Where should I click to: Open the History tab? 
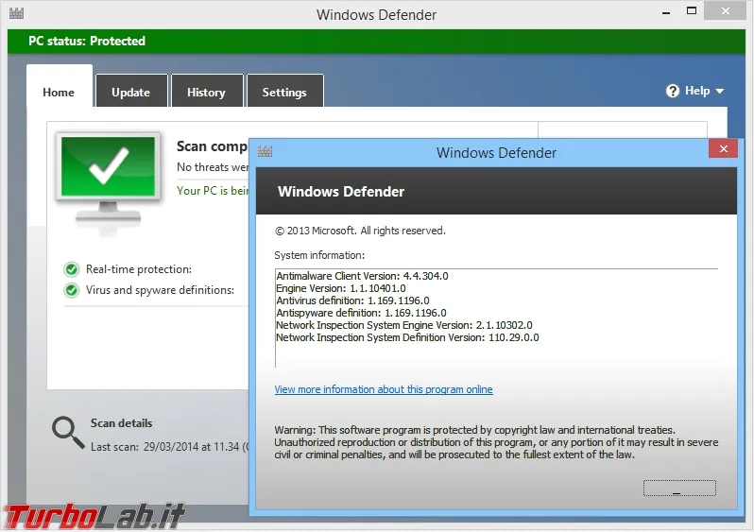coord(206,93)
